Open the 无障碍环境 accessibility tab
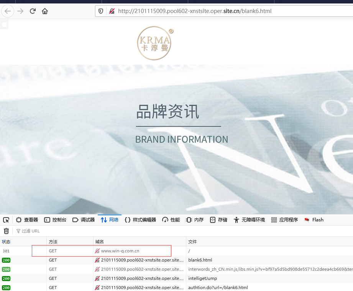This screenshot has width=353, height=291. 249,220
